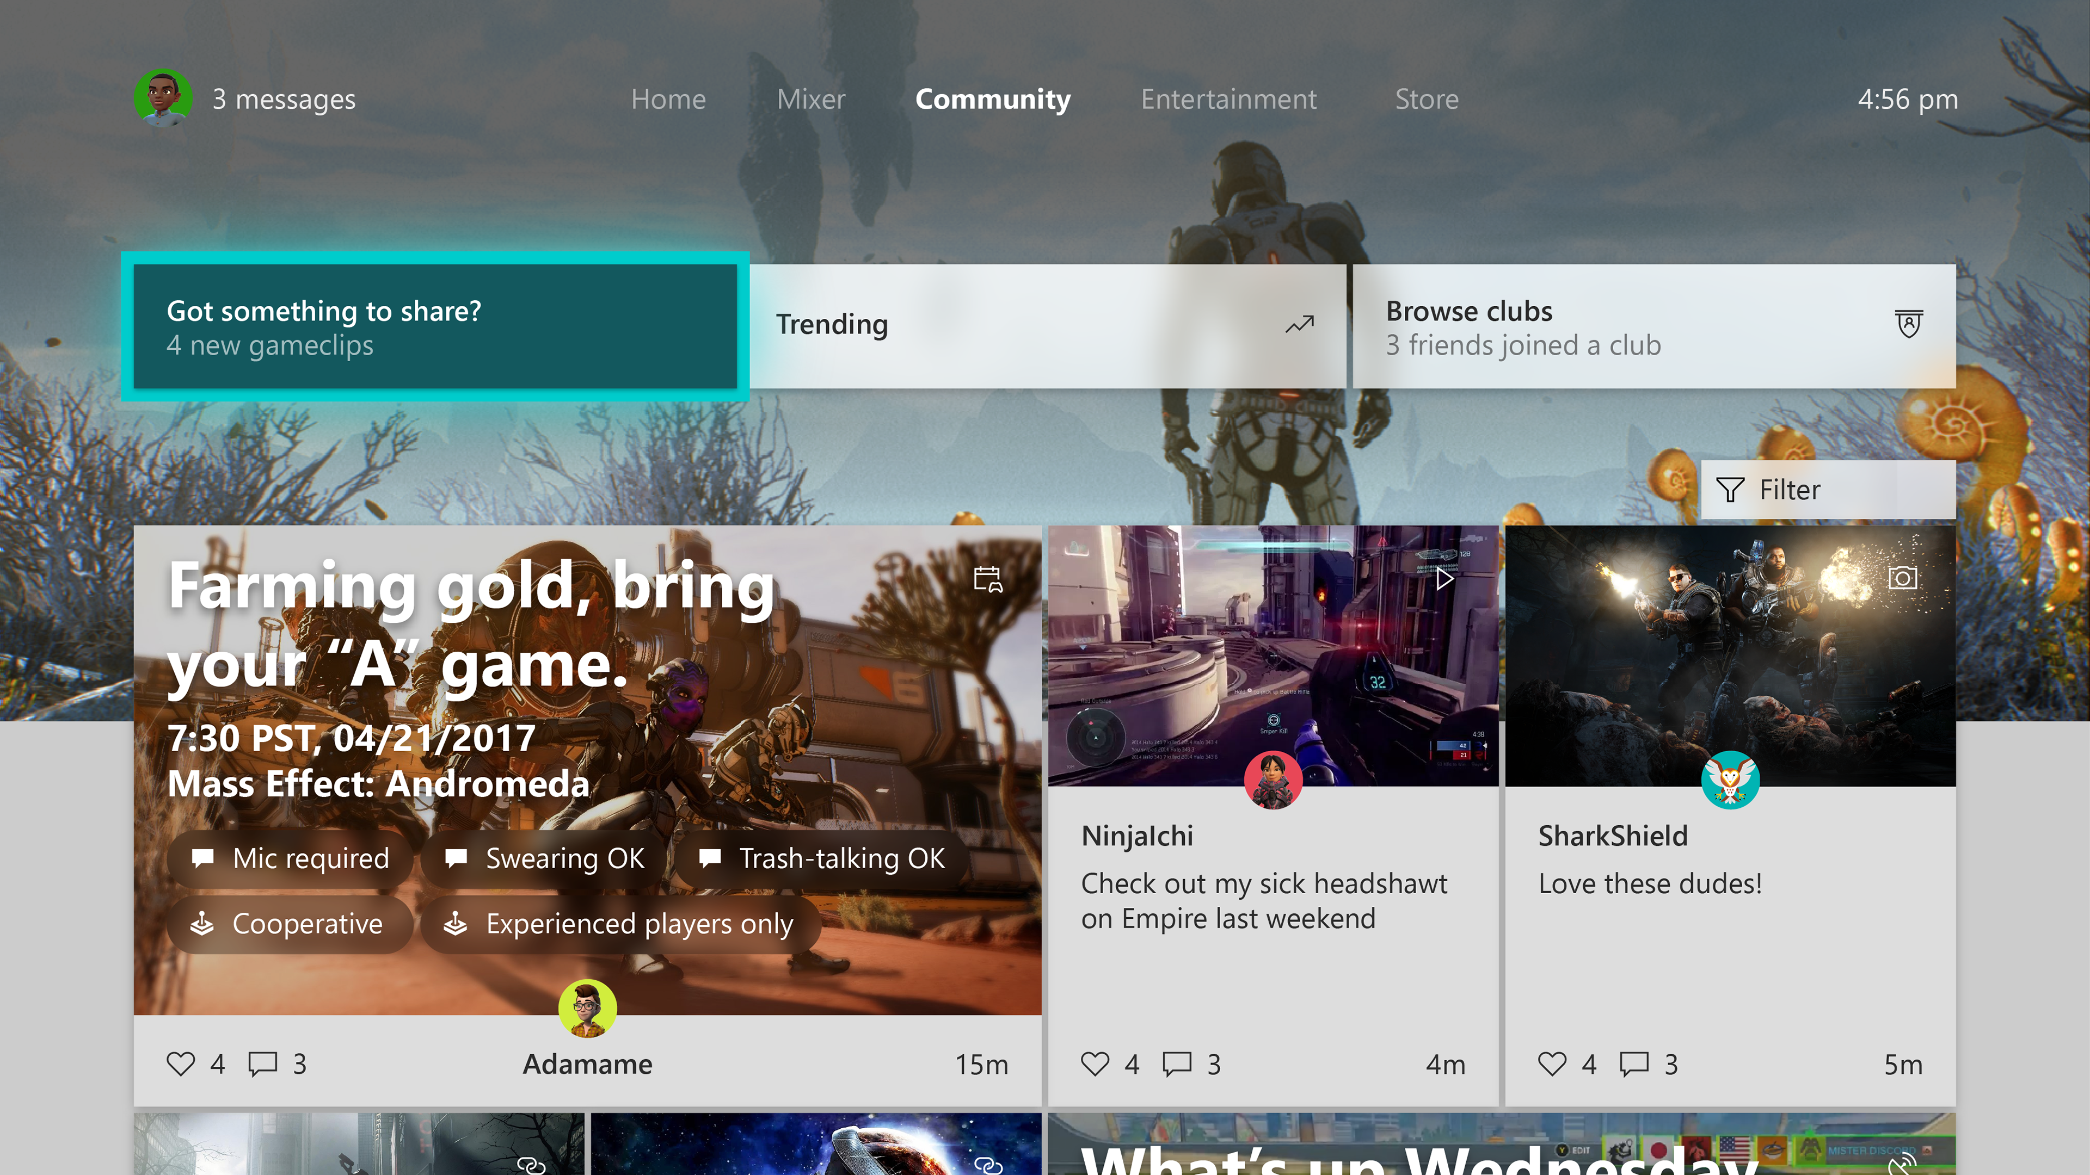
Task: Like NinjaIchi's post
Action: coord(1095,1064)
